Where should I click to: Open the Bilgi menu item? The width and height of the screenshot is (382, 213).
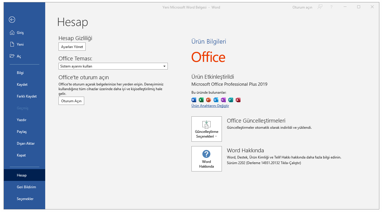(20, 73)
